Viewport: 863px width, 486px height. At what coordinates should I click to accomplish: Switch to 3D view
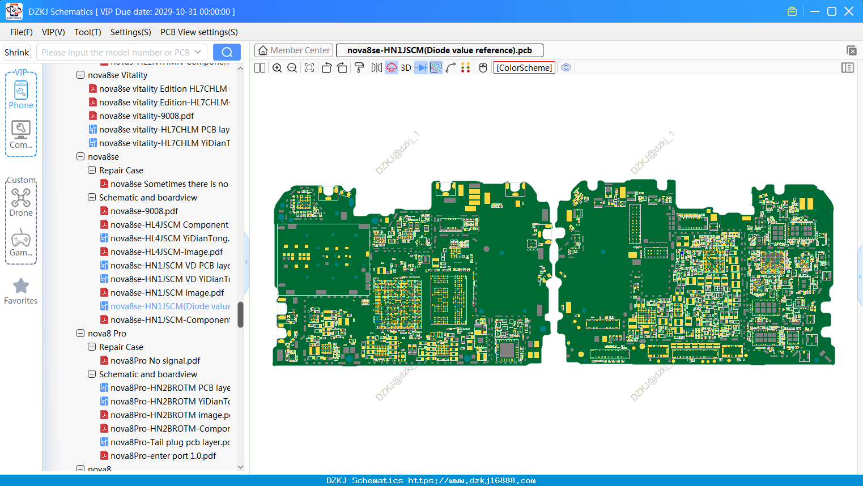[x=406, y=67]
